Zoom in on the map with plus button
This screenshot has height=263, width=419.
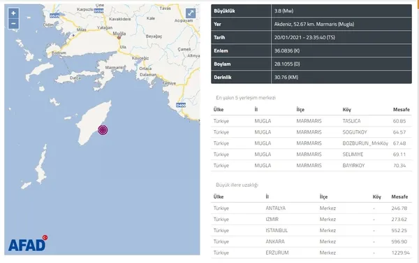coord(13,13)
